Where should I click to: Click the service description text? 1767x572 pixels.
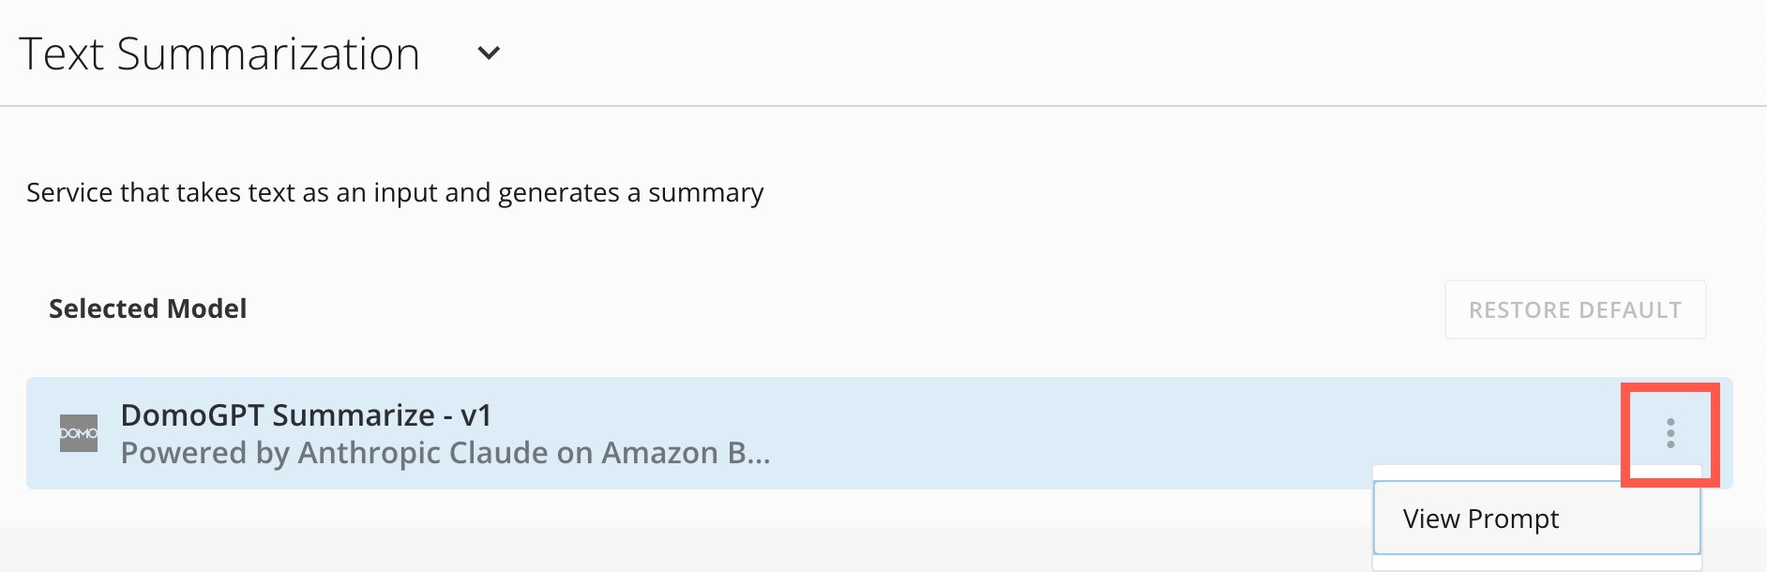tap(395, 192)
